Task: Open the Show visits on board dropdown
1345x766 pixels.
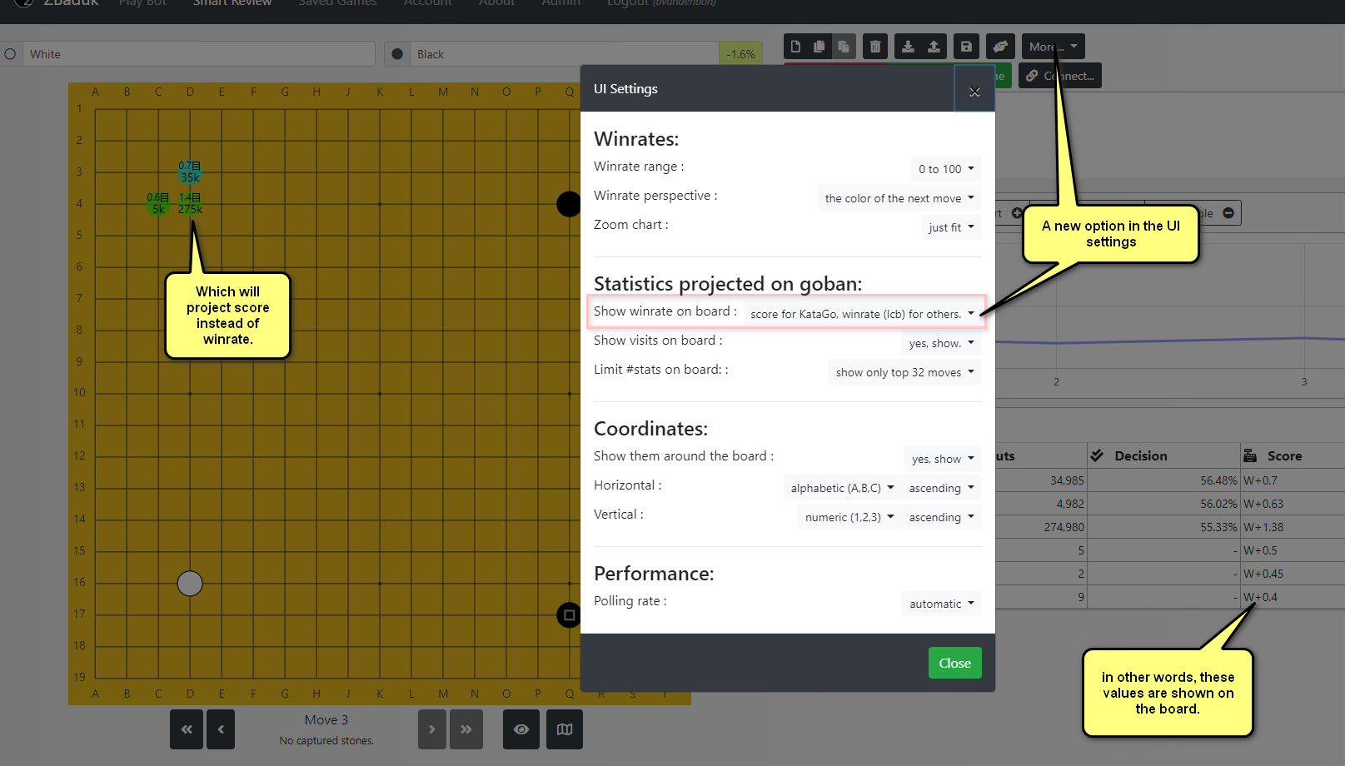Action: pyautogui.click(x=941, y=343)
